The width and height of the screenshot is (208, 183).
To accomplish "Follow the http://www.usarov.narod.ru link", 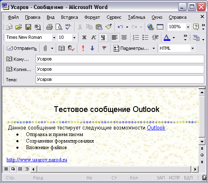I will 37,160.
